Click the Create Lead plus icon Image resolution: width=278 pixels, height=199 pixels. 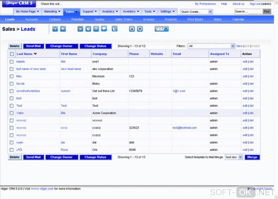click(55, 29)
